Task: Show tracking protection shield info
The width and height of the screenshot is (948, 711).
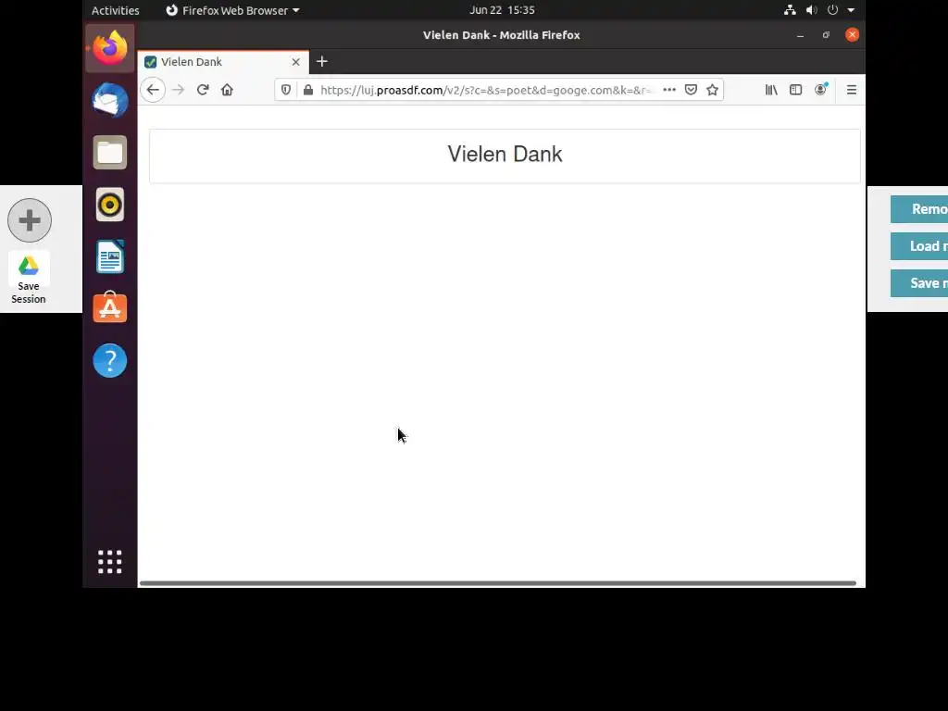Action: coord(286,90)
